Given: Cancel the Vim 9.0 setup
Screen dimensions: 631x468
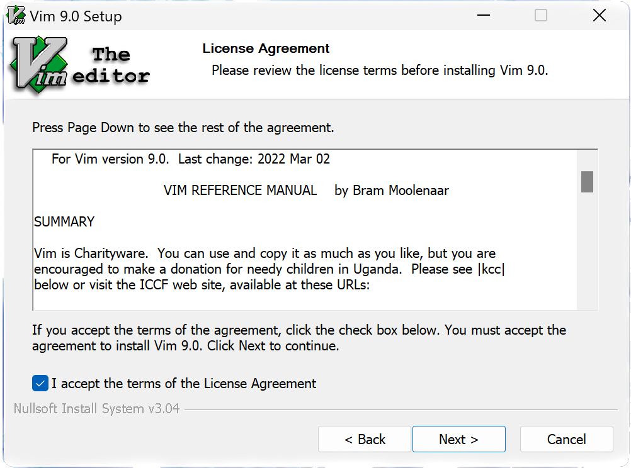Looking at the screenshot, I should (x=566, y=438).
